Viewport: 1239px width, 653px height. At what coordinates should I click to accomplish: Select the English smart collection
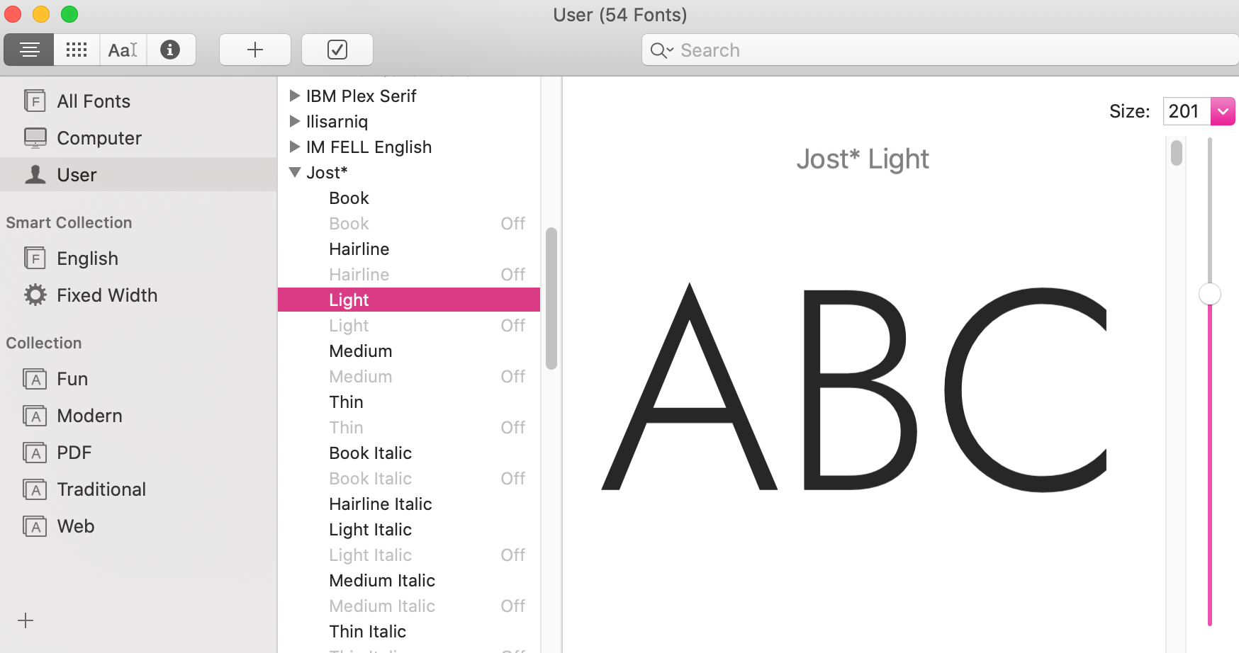(x=87, y=258)
